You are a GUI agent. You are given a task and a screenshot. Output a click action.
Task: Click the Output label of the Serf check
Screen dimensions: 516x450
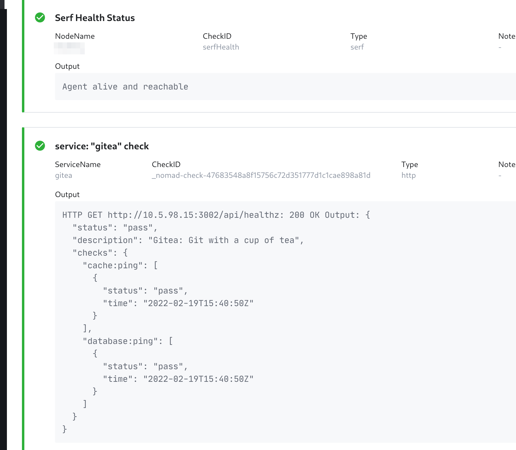[x=67, y=66]
